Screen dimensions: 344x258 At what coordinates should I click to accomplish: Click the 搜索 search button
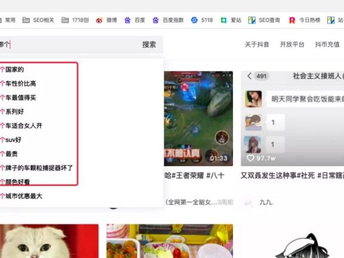[x=149, y=45]
